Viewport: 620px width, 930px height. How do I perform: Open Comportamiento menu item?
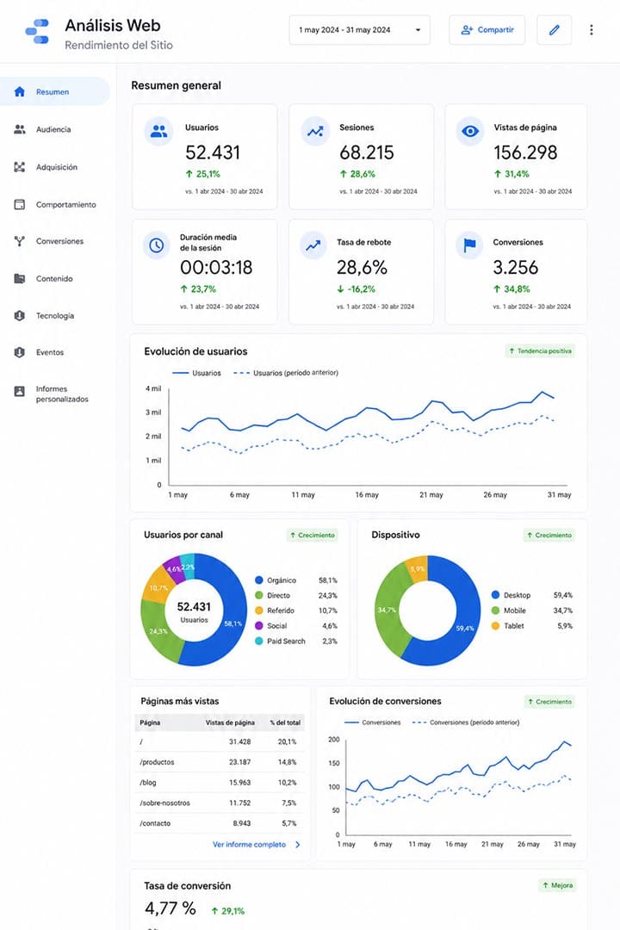point(65,205)
